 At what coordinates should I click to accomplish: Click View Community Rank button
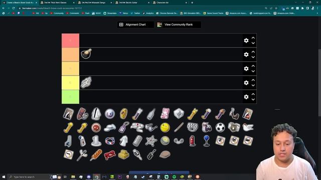179,24
